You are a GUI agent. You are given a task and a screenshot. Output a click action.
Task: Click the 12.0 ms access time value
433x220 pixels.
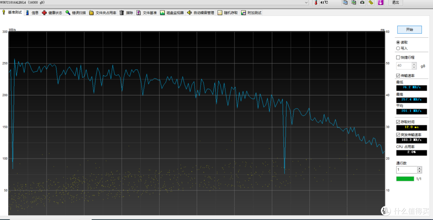pyautogui.click(x=411, y=127)
